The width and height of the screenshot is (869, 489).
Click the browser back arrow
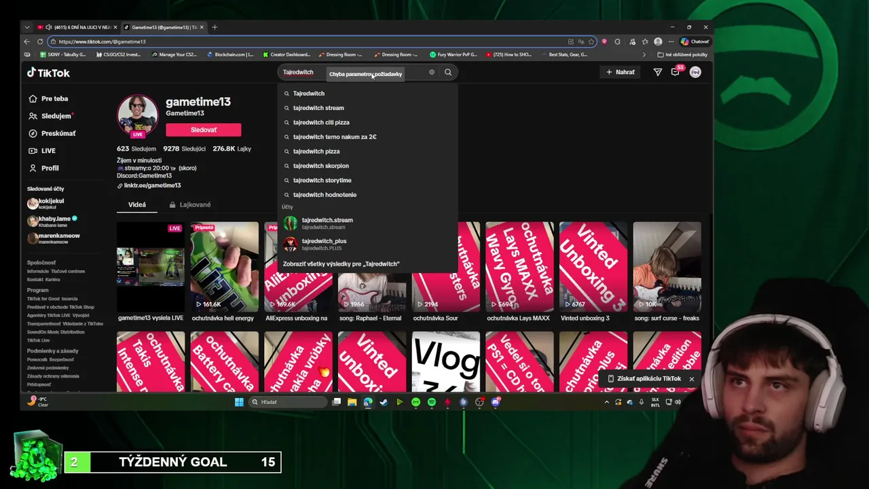pyautogui.click(x=27, y=41)
